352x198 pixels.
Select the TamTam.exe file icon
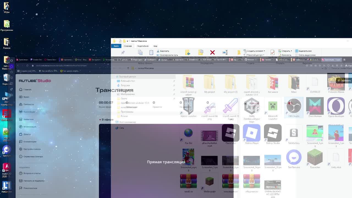(x=294, y=159)
